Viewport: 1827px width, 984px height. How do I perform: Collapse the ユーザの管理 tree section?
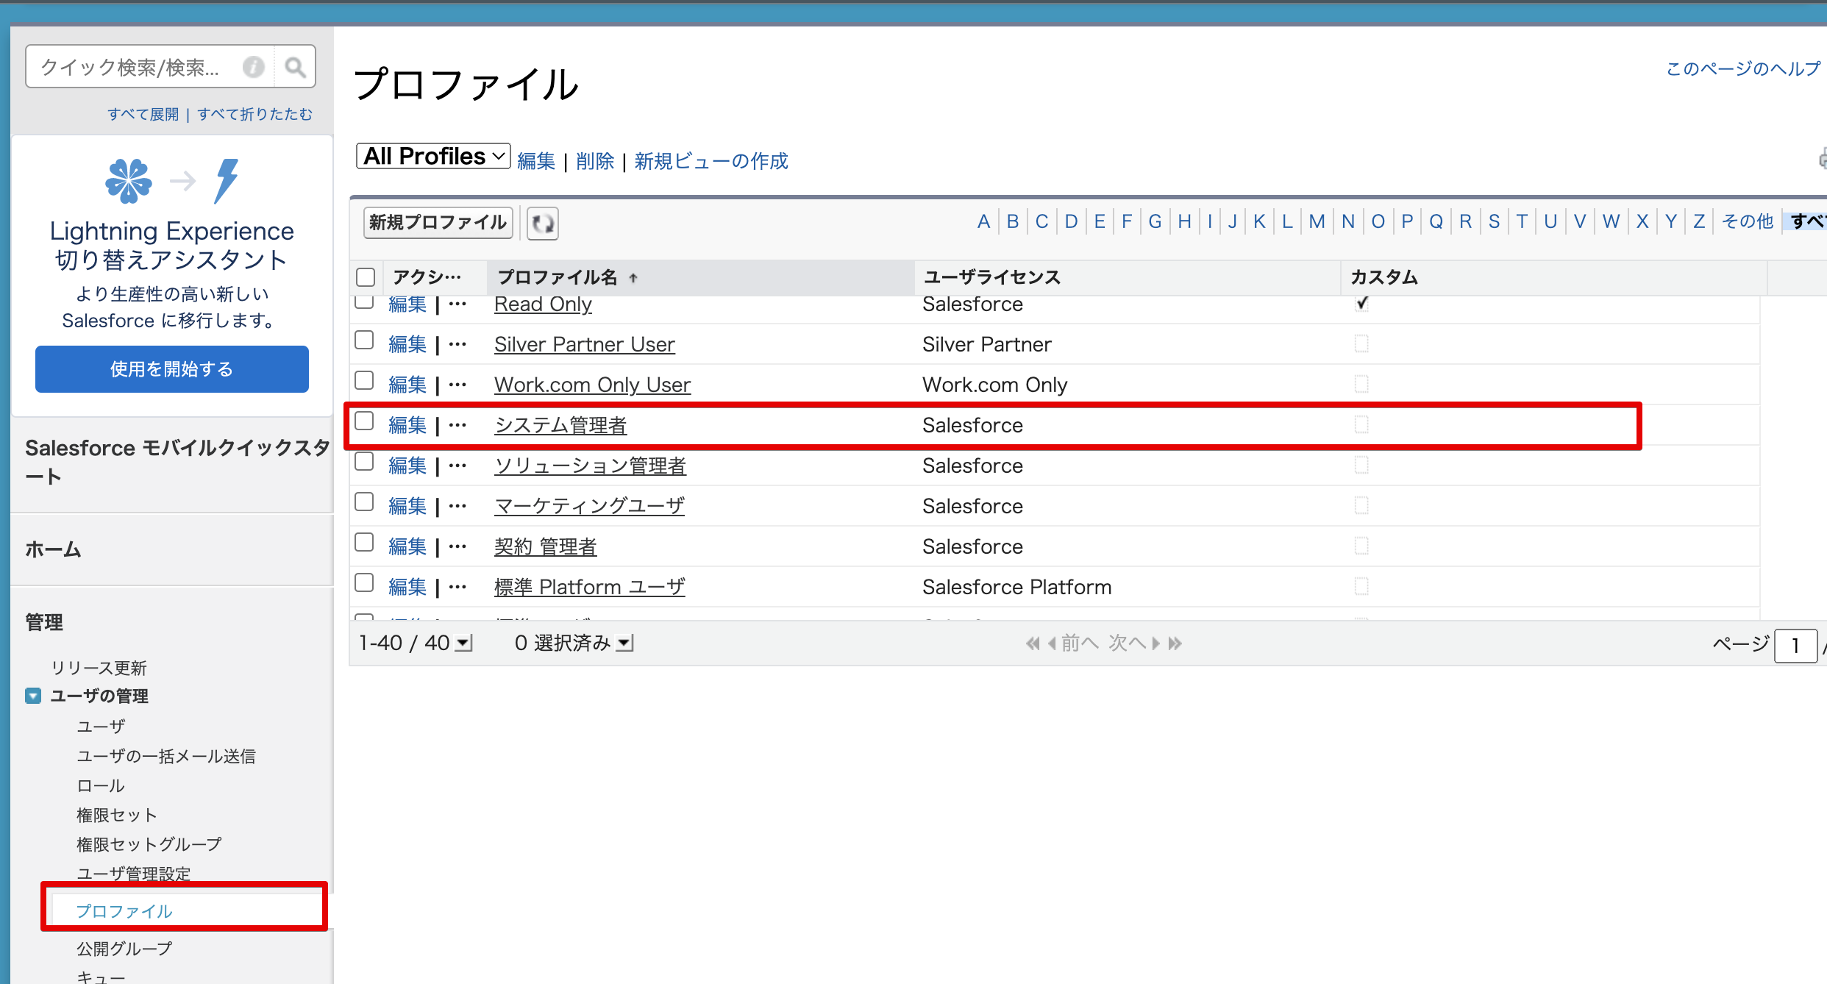pyautogui.click(x=33, y=696)
